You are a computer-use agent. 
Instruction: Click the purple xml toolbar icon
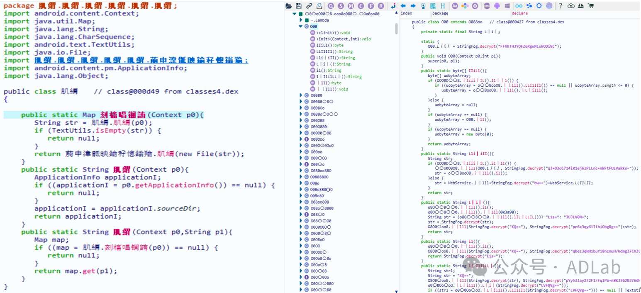point(487,6)
